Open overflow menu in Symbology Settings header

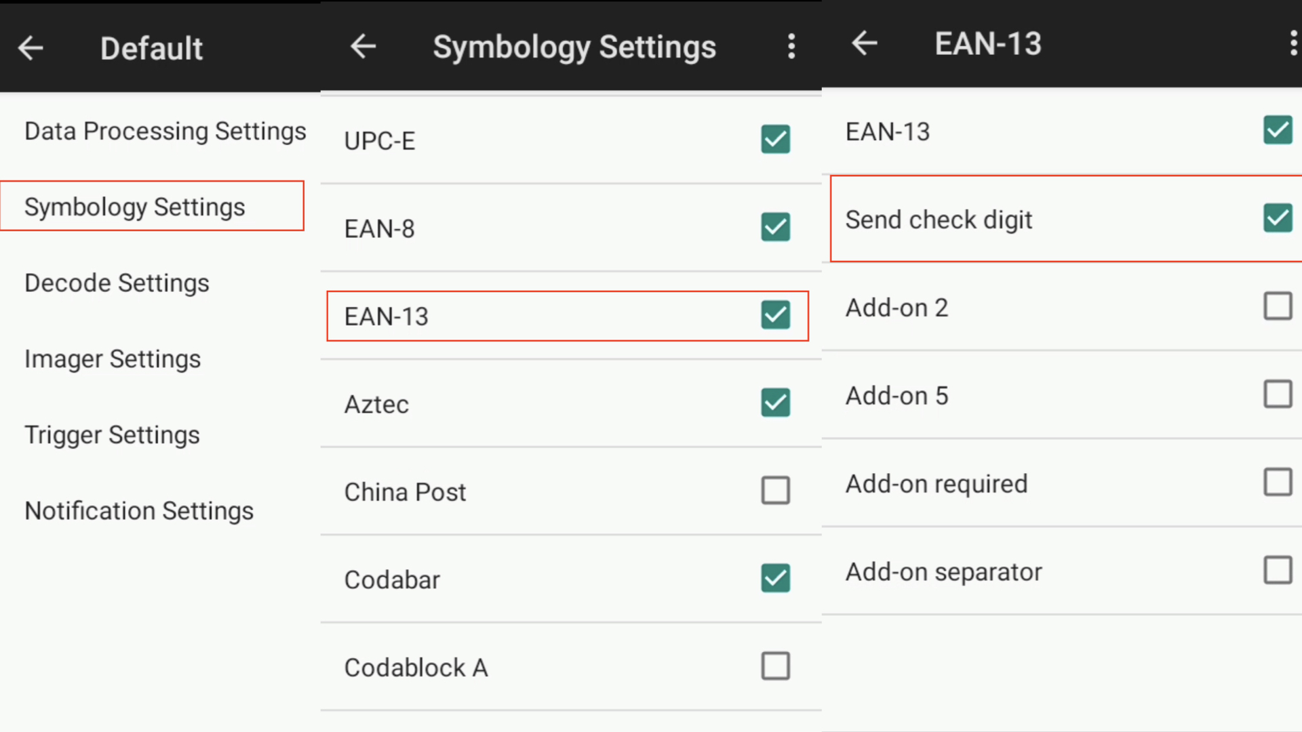(791, 46)
